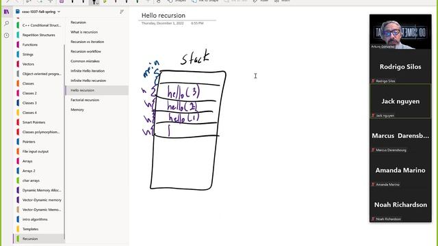Select the Marcus Darensb... participant tile
This screenshot has width=438, height=246.
pos(400,136)
